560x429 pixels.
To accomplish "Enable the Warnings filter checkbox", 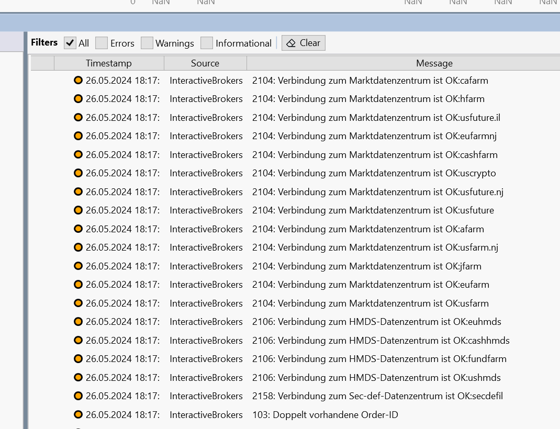I will click(x=147, y=43).
